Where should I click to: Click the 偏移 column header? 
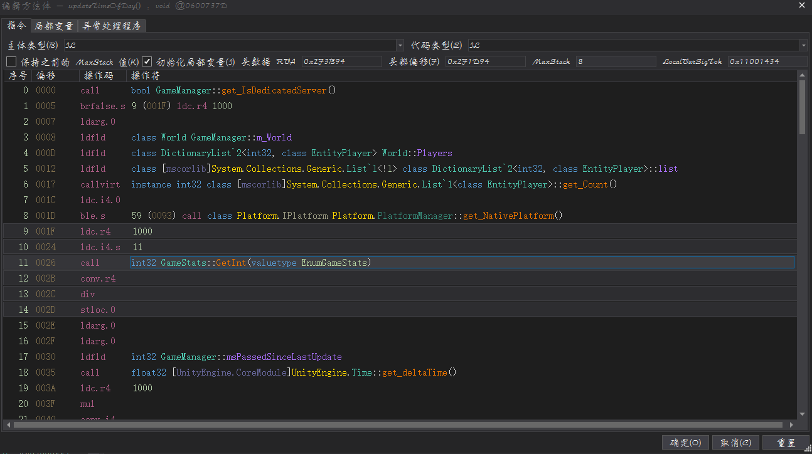pyautogui.click(x=55, y=76)
